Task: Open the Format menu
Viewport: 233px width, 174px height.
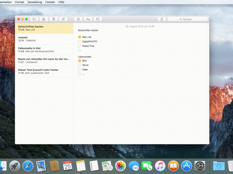Action: (x=19, y=2)
